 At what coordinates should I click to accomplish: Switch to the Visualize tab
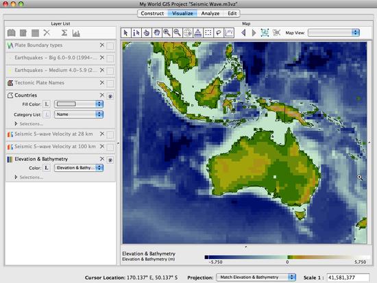point(182,14)
